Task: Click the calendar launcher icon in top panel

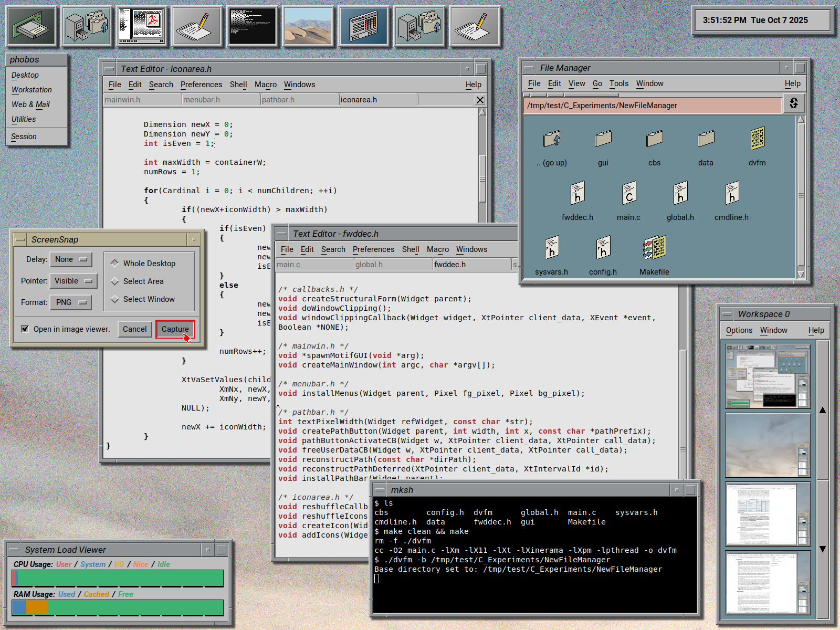Action: point(364,26)
